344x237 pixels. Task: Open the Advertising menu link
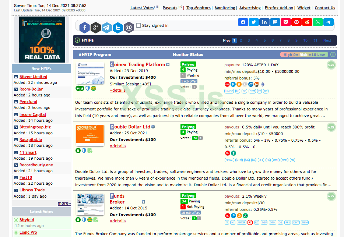tap(250, 8)
